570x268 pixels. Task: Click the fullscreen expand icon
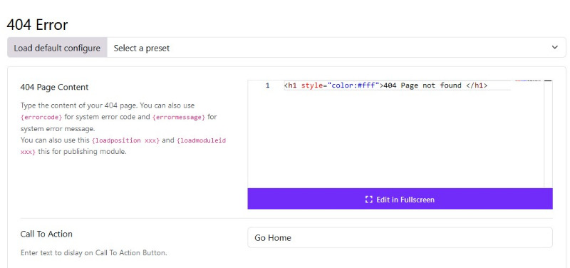(368, 200)
